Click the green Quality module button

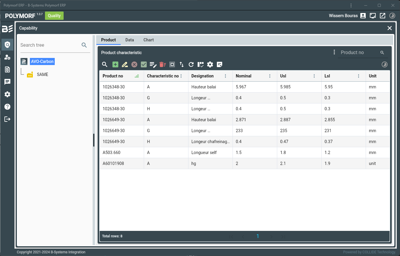point(54,16)
